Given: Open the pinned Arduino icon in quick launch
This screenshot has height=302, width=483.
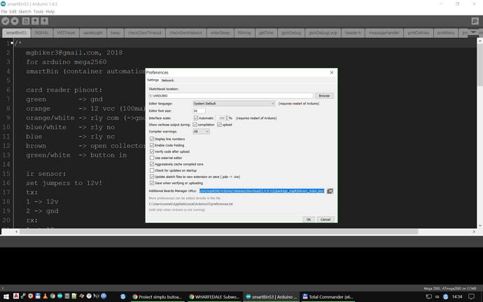Looking at the screenshot, I should 59,296.
